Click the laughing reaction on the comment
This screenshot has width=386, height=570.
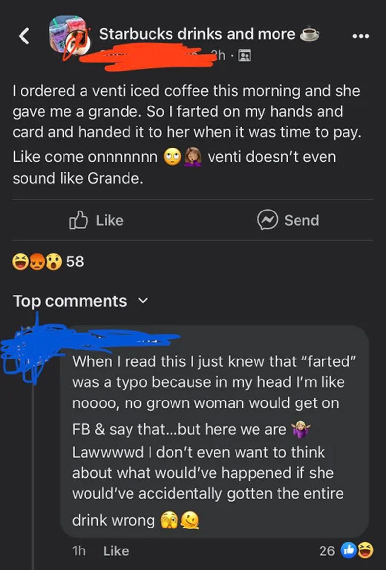pos(364,551)
